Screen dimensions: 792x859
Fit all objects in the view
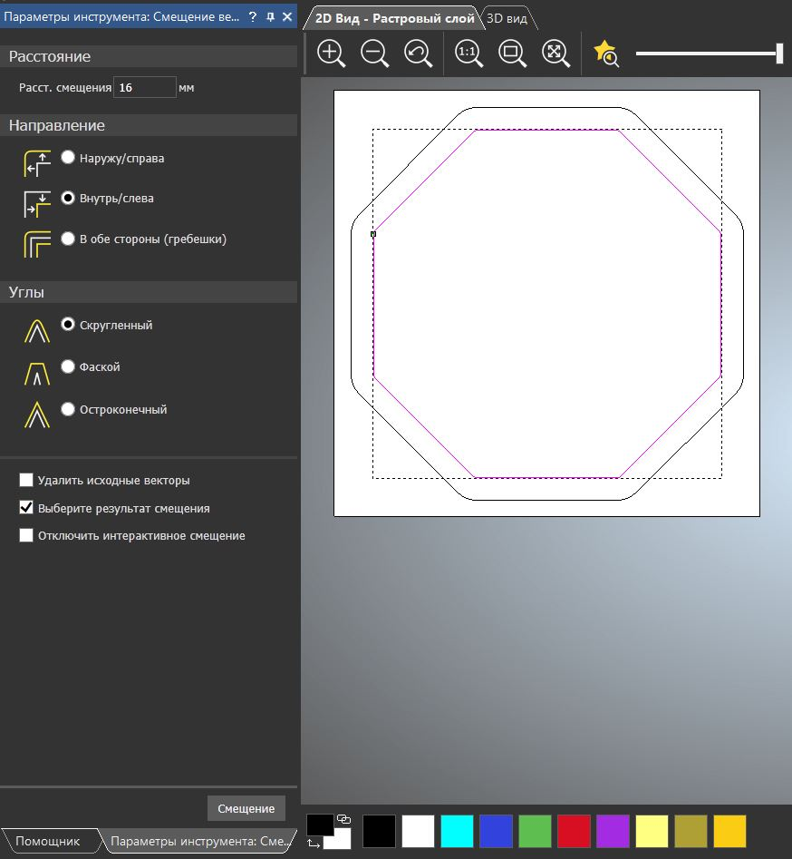[x=555, y=54]
